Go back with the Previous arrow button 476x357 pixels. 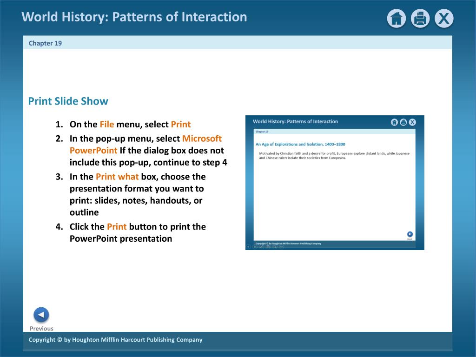pos(41,315)
